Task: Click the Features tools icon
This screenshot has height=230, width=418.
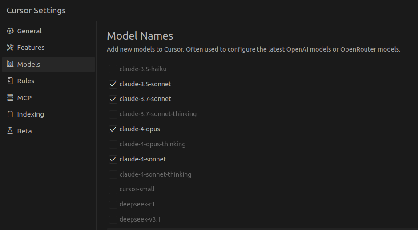Action: point(10,48)
